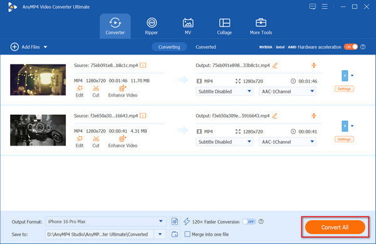376x244 pixels.
Task: Open More Tools tab
Action: pos(261,26)
